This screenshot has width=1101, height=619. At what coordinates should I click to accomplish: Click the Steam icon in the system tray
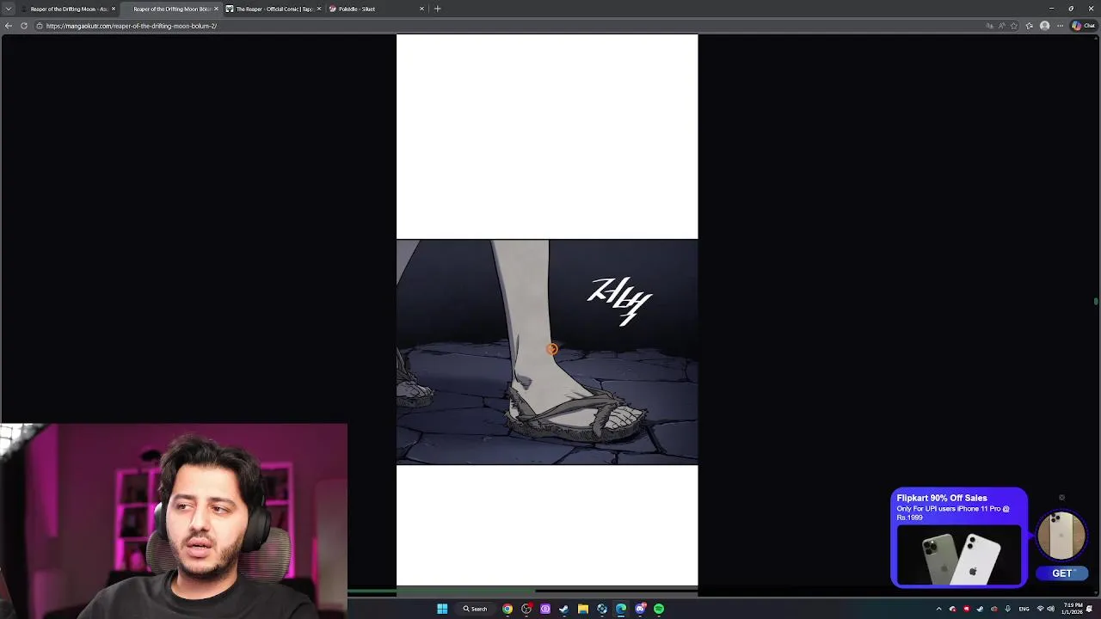point(980,609)
